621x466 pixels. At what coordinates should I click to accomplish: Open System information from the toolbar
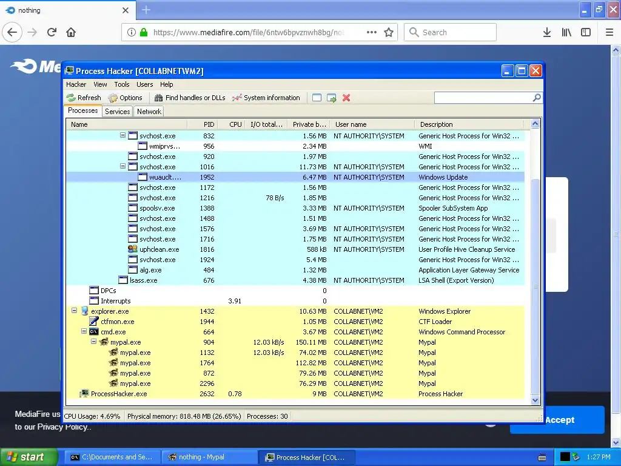pos(266,98)
